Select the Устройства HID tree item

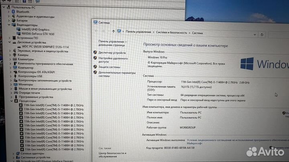pos(47,161)
